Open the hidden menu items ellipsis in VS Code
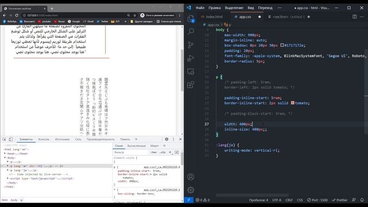The width and height of the screenshot is (368, 207). (x=279, y=7)
